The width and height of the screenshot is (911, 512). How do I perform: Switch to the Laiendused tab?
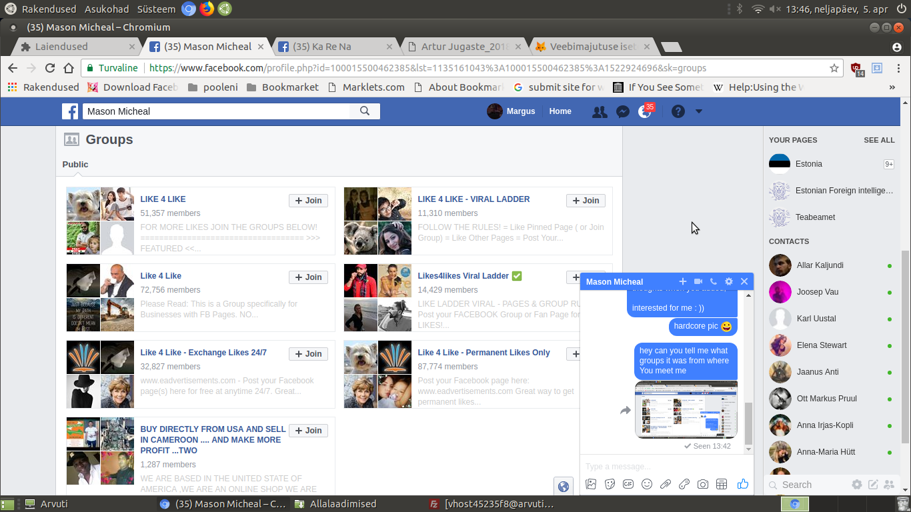[73, 47]
